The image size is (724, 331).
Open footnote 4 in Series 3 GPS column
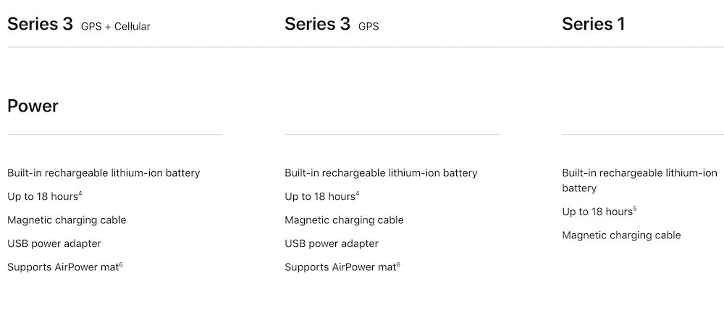coord(358,194)
